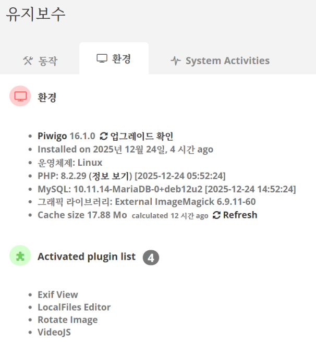Select the 환경 tab label
Viewport: 316px width, 355px height.
[x=121, y=58]
